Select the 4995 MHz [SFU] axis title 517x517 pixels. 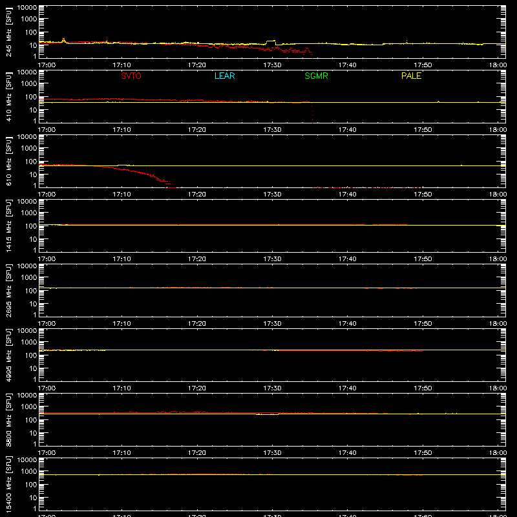(8, 355)
